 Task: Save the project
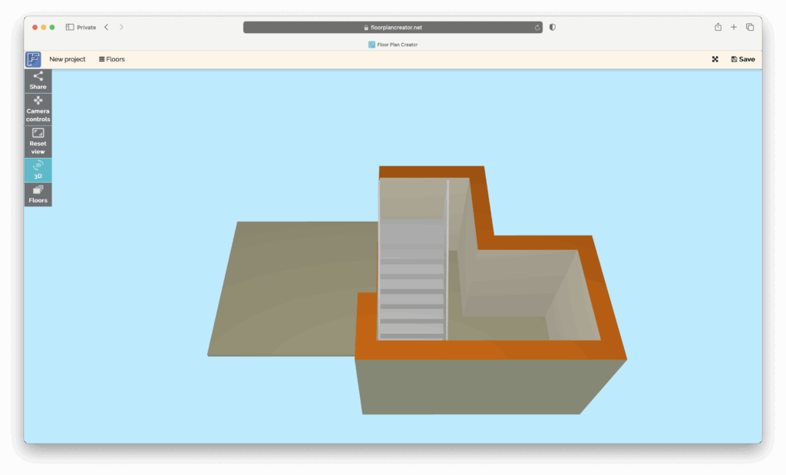(742, 59)
